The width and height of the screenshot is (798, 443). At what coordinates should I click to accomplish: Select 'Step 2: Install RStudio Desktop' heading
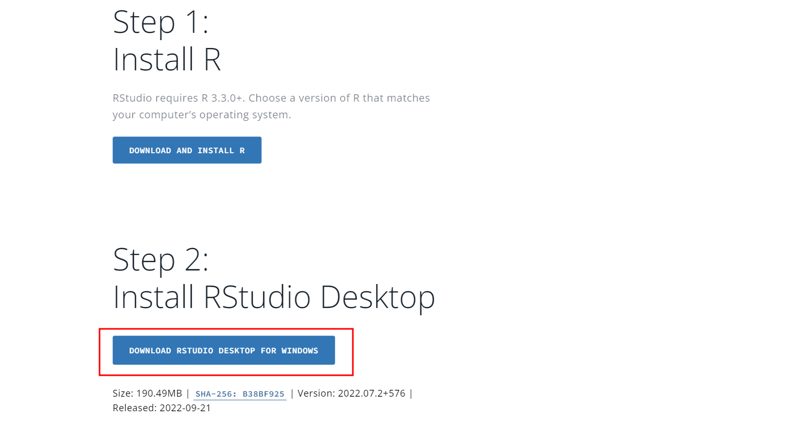coord(274,278)
